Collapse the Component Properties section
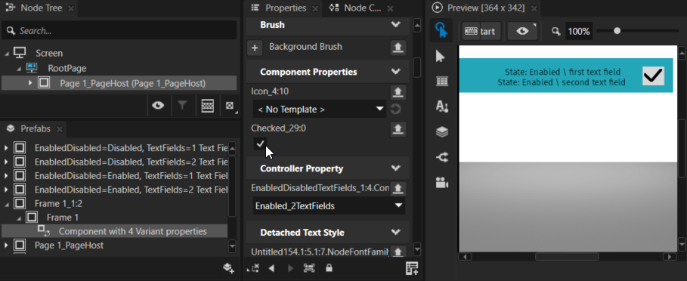Image resolution: width=687 pixels, height=281 pixels. pyautogui.click(x=395, y=72)
